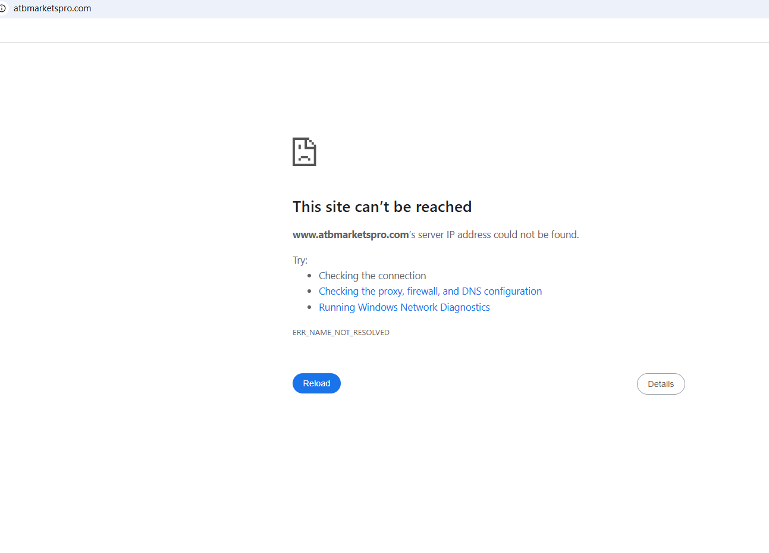The width and height of the screenshot is (769, 553).
Task: Click the Reload button
Action: coord(316,383)
